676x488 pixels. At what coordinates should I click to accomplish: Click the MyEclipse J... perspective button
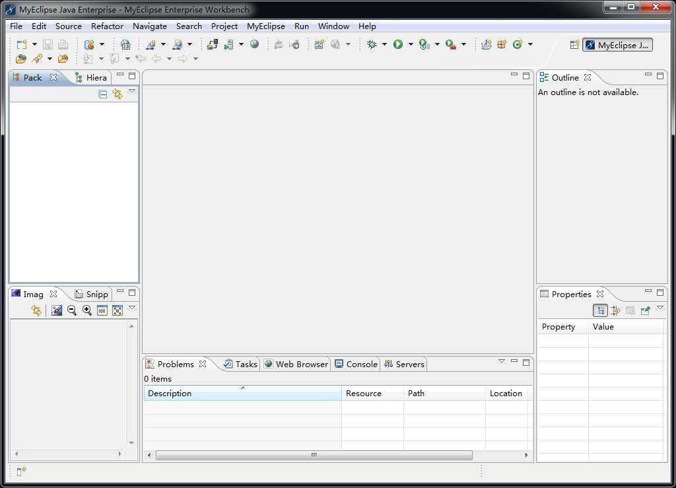point(617,45)
